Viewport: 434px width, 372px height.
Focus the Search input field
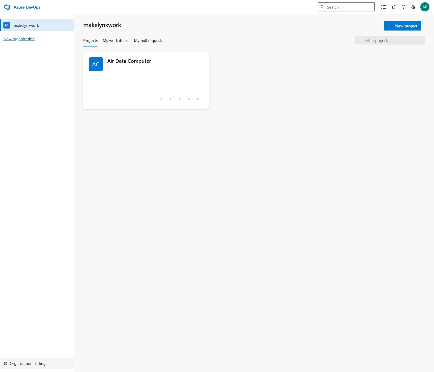click(346, 7)
